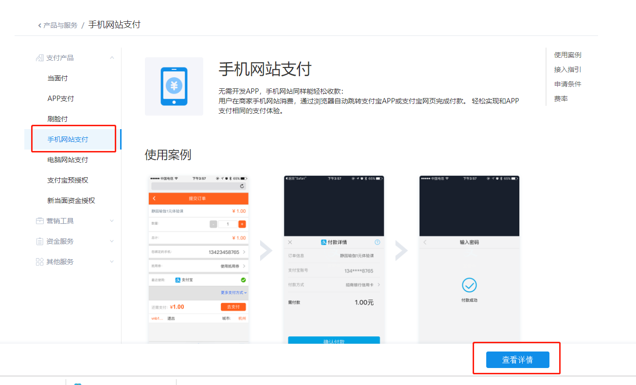Jump to the 费率 section

tap(560, 98)
